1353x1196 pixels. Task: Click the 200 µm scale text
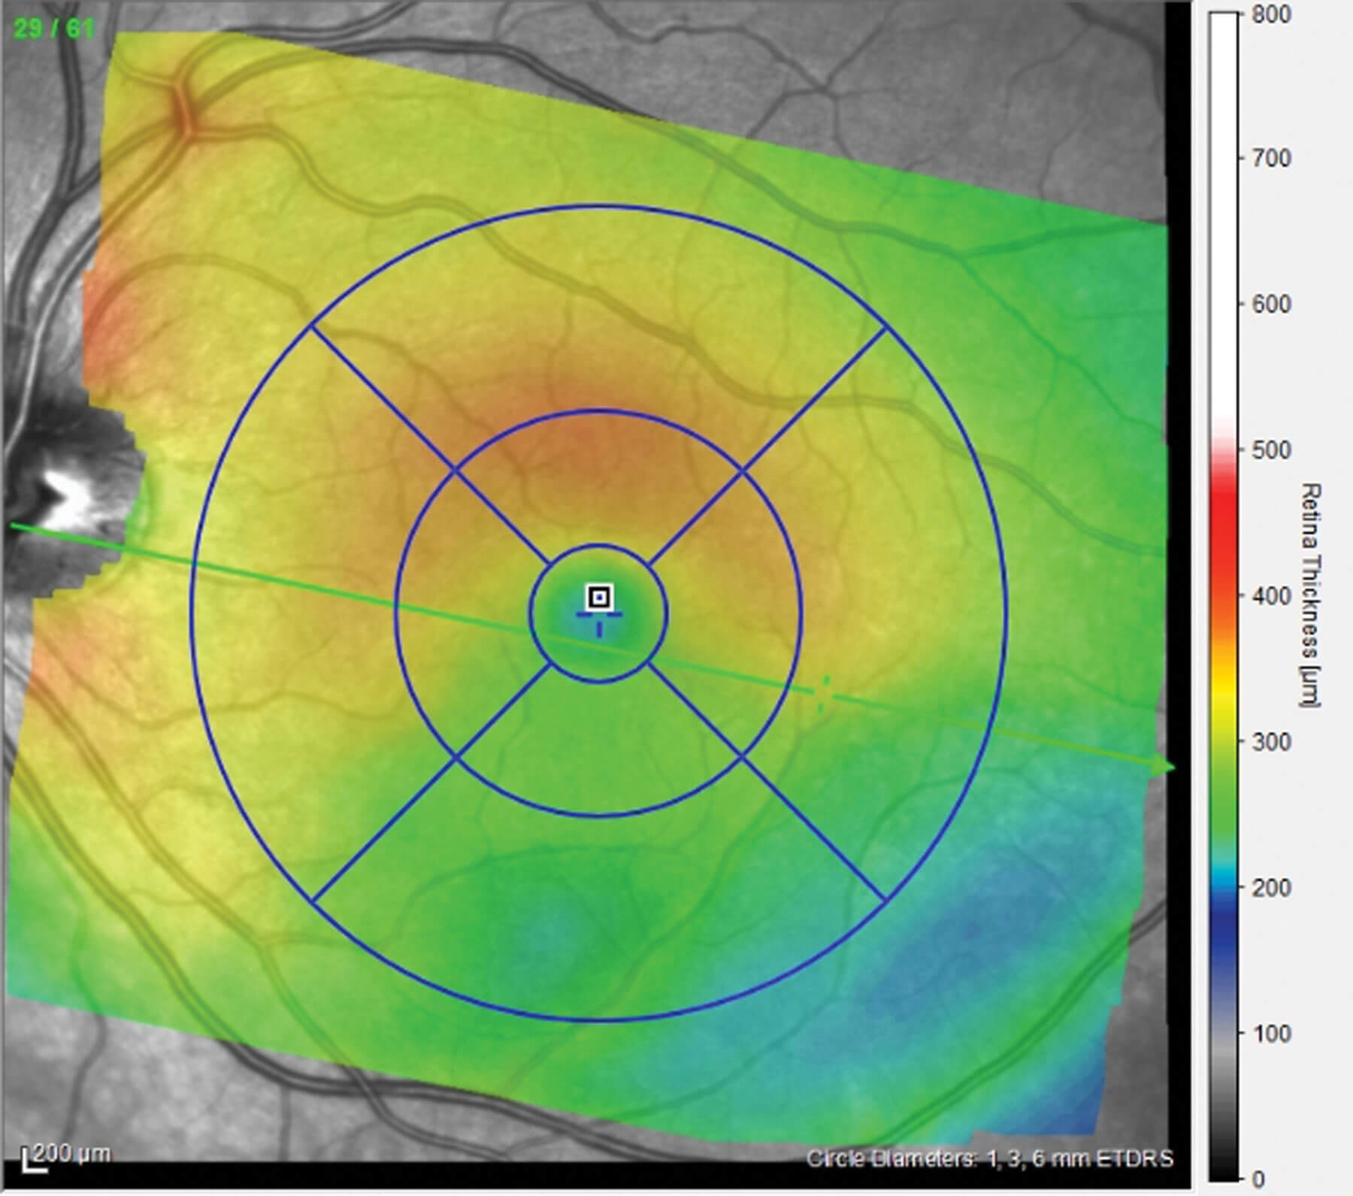73,1152
